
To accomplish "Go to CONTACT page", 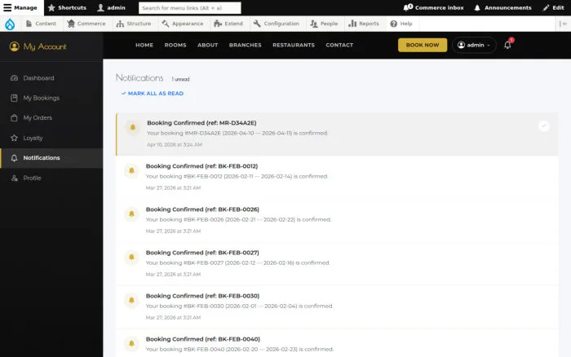I will pyautogui.click(x=339, y=45).
